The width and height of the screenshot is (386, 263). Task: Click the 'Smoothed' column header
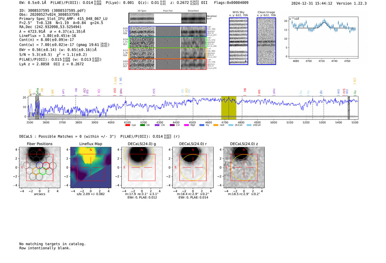(193, 11)
